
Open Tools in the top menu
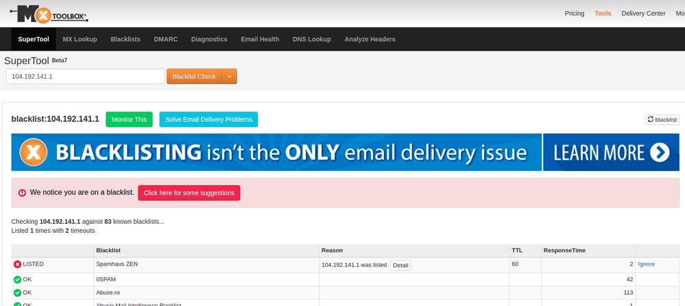coord(603,14)
